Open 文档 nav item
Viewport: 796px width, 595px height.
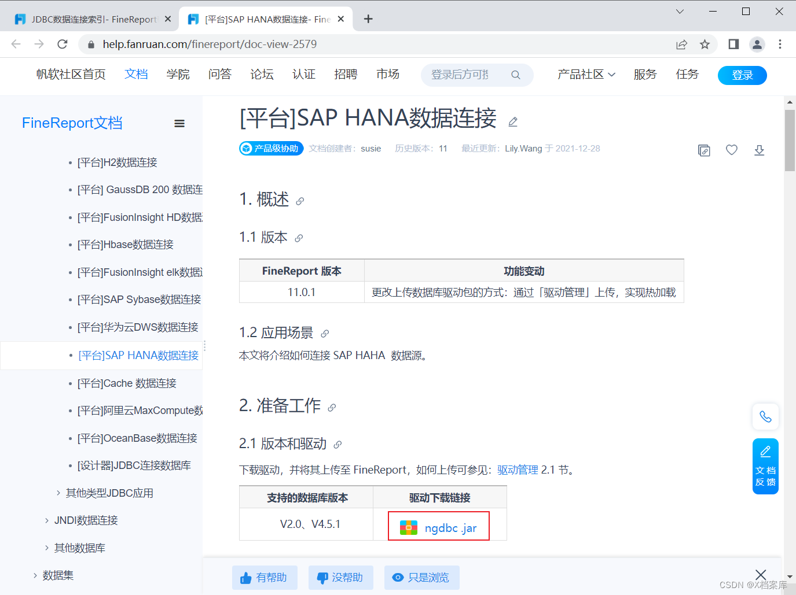pyautogui.click(x=136, y=75)
